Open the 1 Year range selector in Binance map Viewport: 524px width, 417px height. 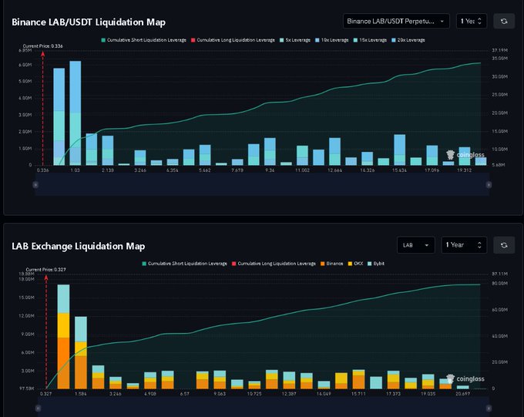tap(471, 22)
